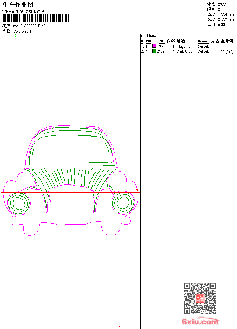
Task: Click the "Brand" column header
Action: [203, 41]
